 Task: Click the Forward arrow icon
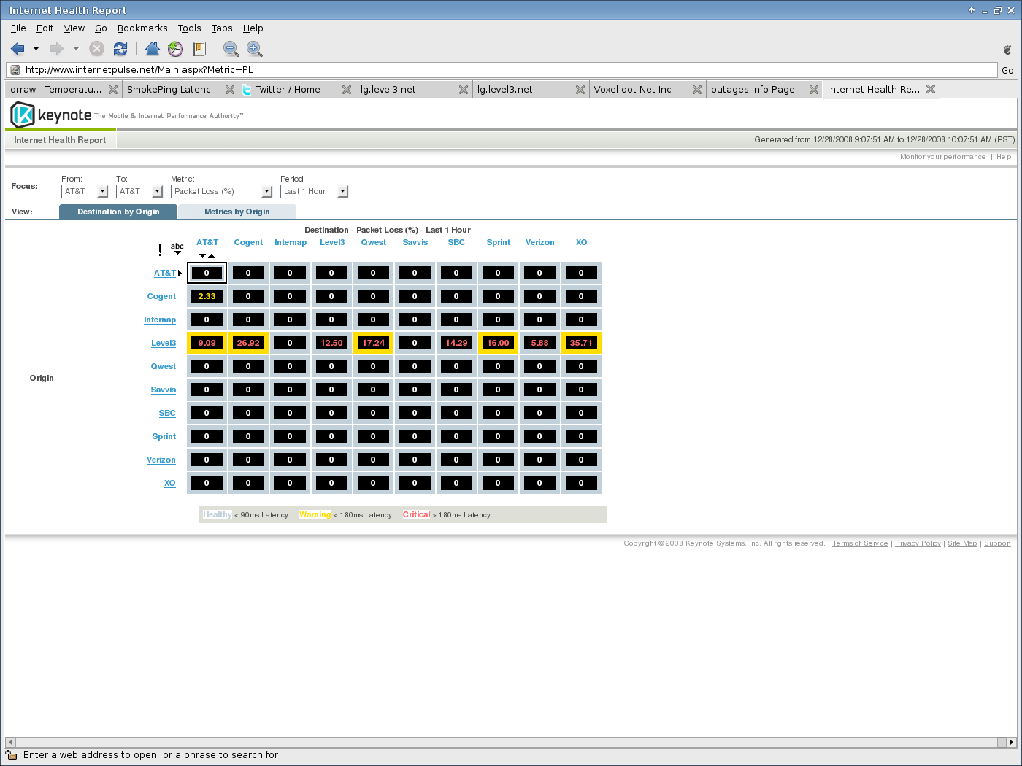(56, 49)
